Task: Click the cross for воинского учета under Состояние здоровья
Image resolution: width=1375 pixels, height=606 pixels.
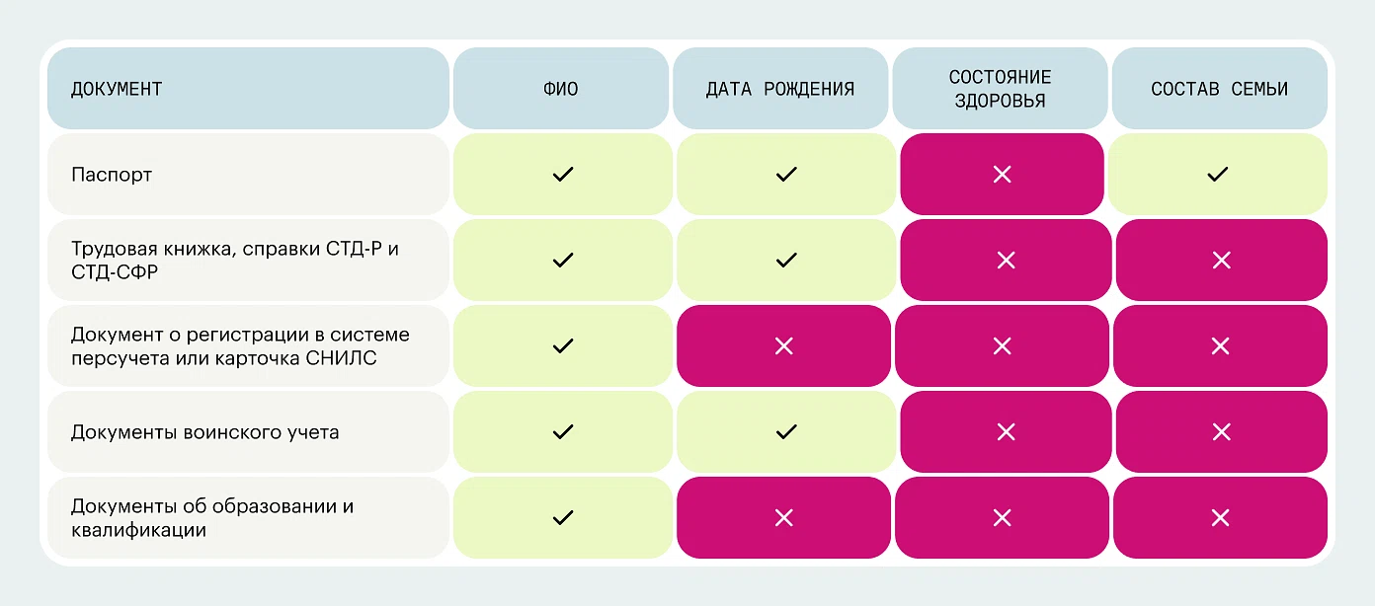Action: pyautogui.click(x=1006, y=432)
